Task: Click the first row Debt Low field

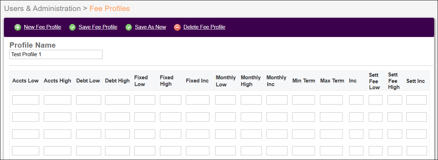Action: click(x=89, y=100)
